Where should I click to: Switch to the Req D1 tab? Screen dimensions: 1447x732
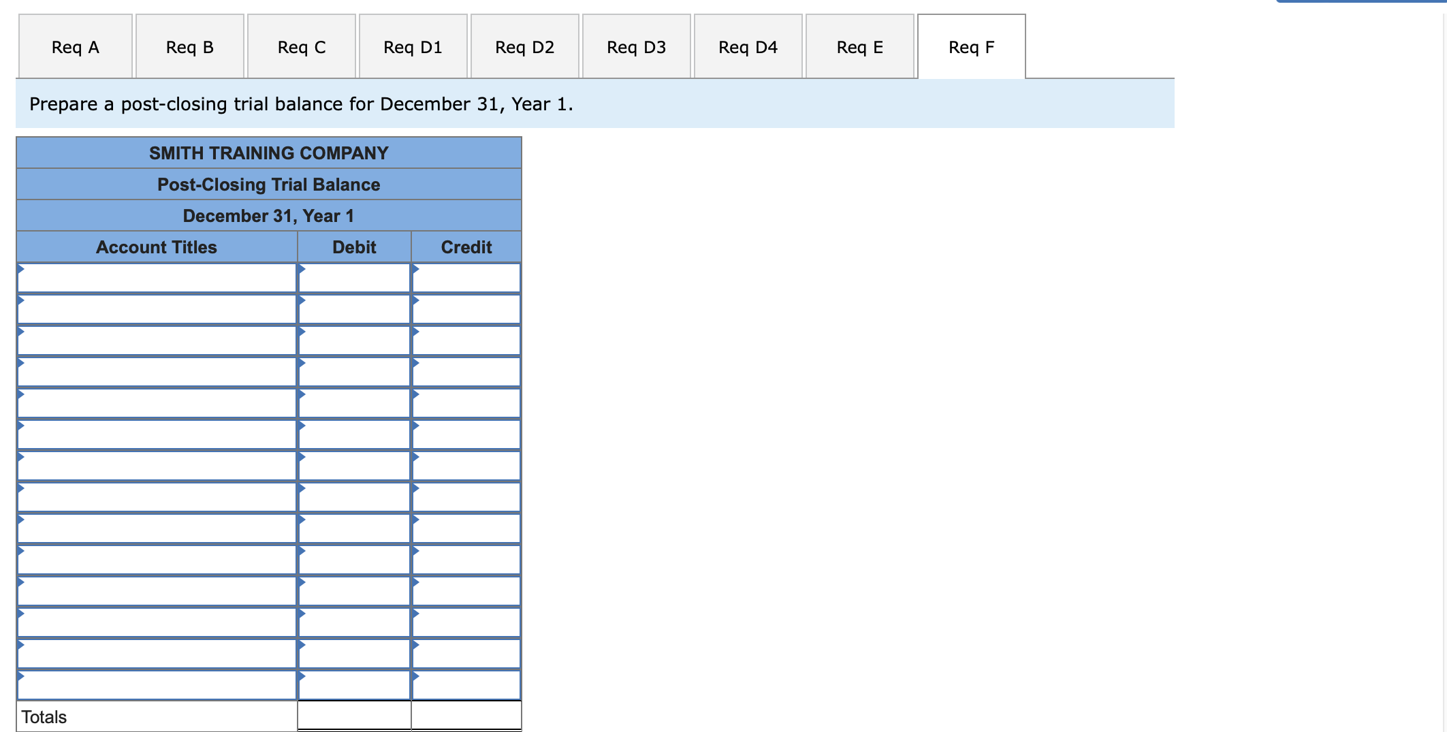413,46
